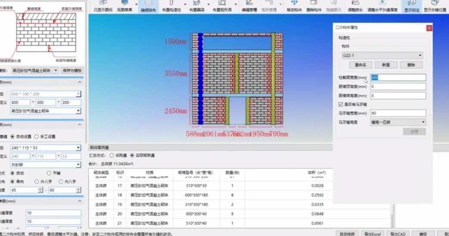
Task: Toggle the 显示标注 toolbar button
Action: pos(412,6)
